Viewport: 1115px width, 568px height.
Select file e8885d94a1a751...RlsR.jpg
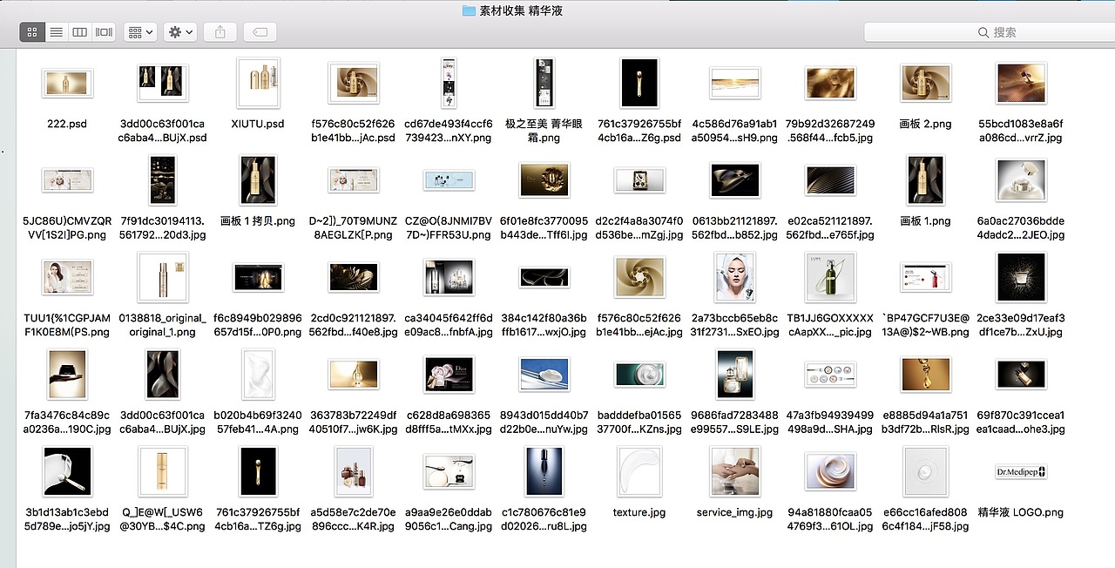[925, 375]
